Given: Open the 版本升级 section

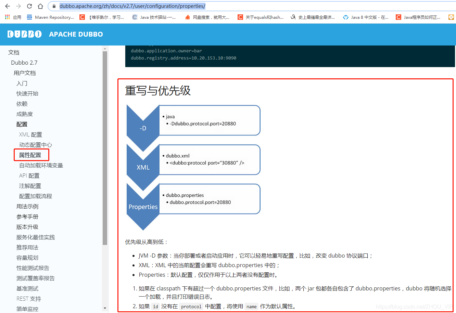Looking at the screenshot, I should pyautogui.click(x=27, y=227).
